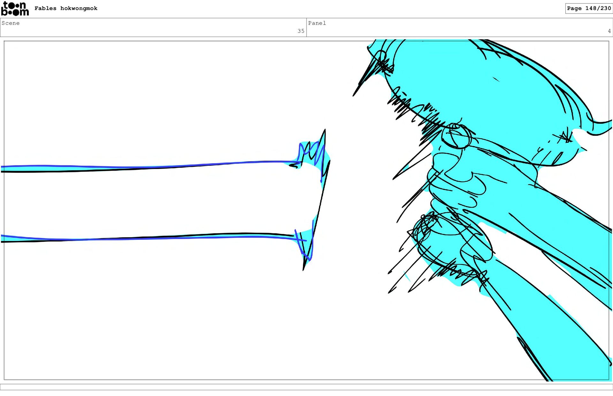This screenshot has width=613, height=396.
Task: Click the 'Fables hokwongmok' project title
Action: (x=66, y=8)
